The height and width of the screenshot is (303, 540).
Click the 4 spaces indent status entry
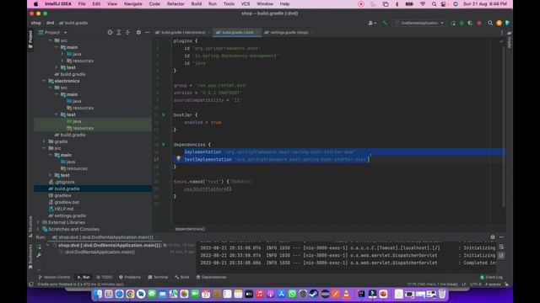[493, 284]
